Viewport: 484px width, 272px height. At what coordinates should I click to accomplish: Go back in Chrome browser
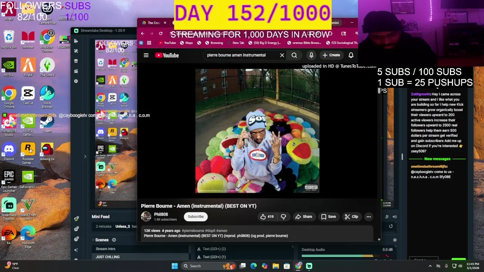(143, 34)
